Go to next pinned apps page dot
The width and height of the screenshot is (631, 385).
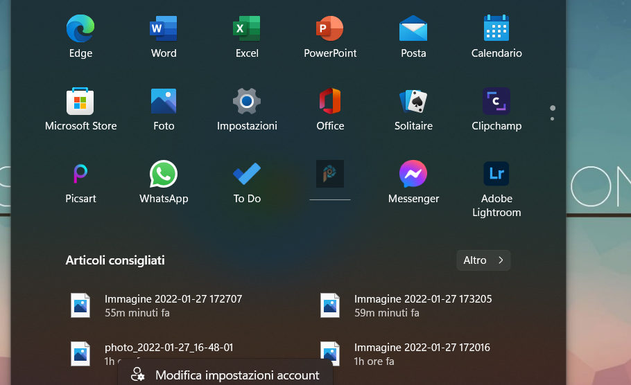(x=552, y=119)
